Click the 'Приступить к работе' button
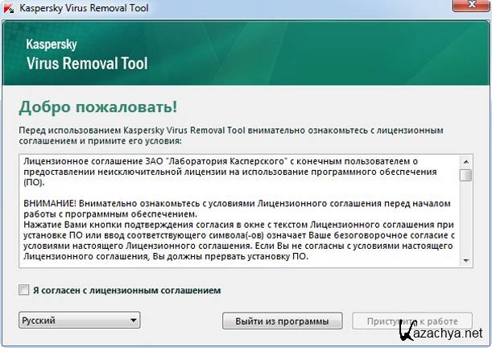The image size is (492, 348). tap(412, 321)
